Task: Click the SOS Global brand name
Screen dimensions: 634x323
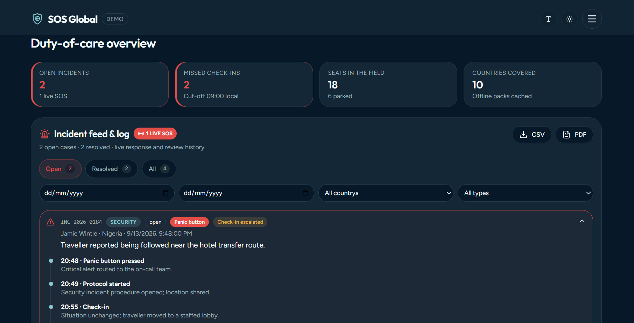Action: coord(73,19)
